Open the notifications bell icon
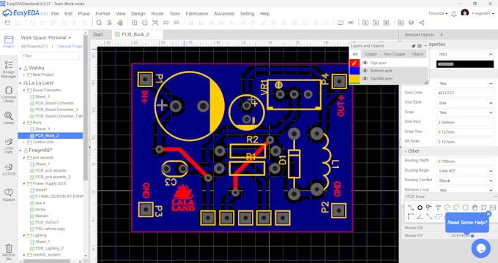 click(454, 14)
